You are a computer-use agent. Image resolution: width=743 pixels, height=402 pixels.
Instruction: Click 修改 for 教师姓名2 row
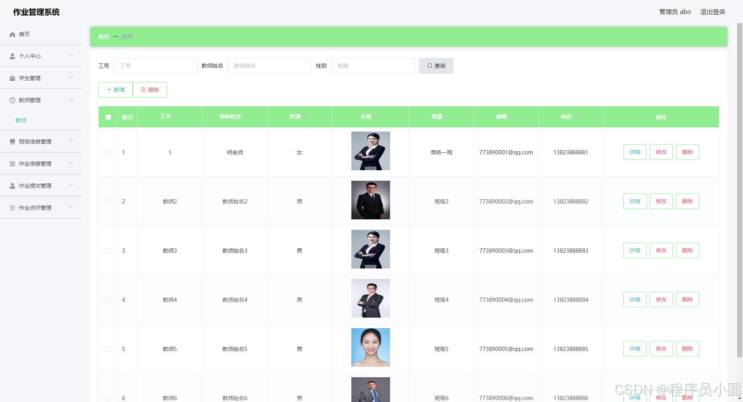coord(661,201)
